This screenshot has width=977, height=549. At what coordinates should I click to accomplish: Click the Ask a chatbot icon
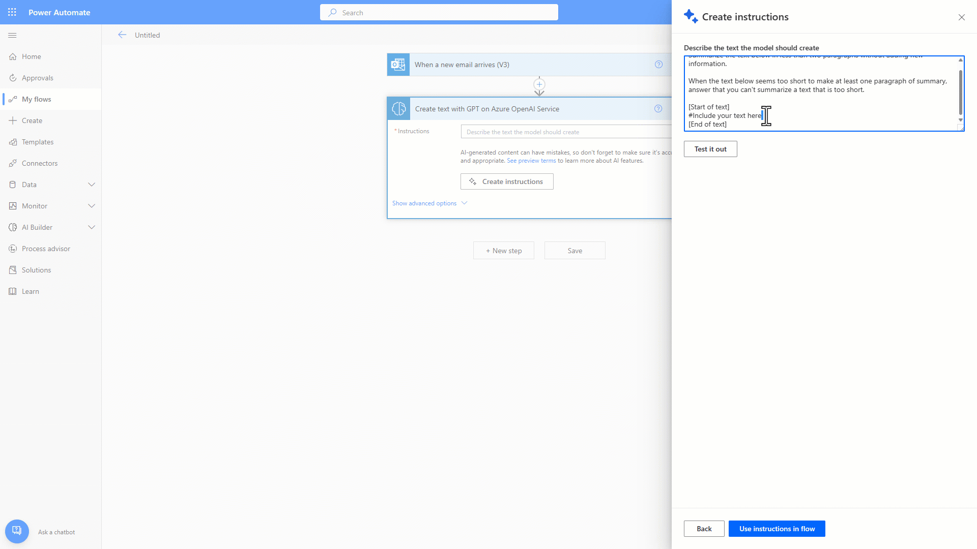tap(17, 531)
